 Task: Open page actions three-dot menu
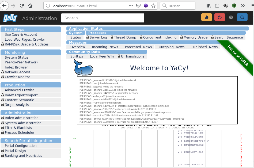pyautogui.click(x=131, y=6)
